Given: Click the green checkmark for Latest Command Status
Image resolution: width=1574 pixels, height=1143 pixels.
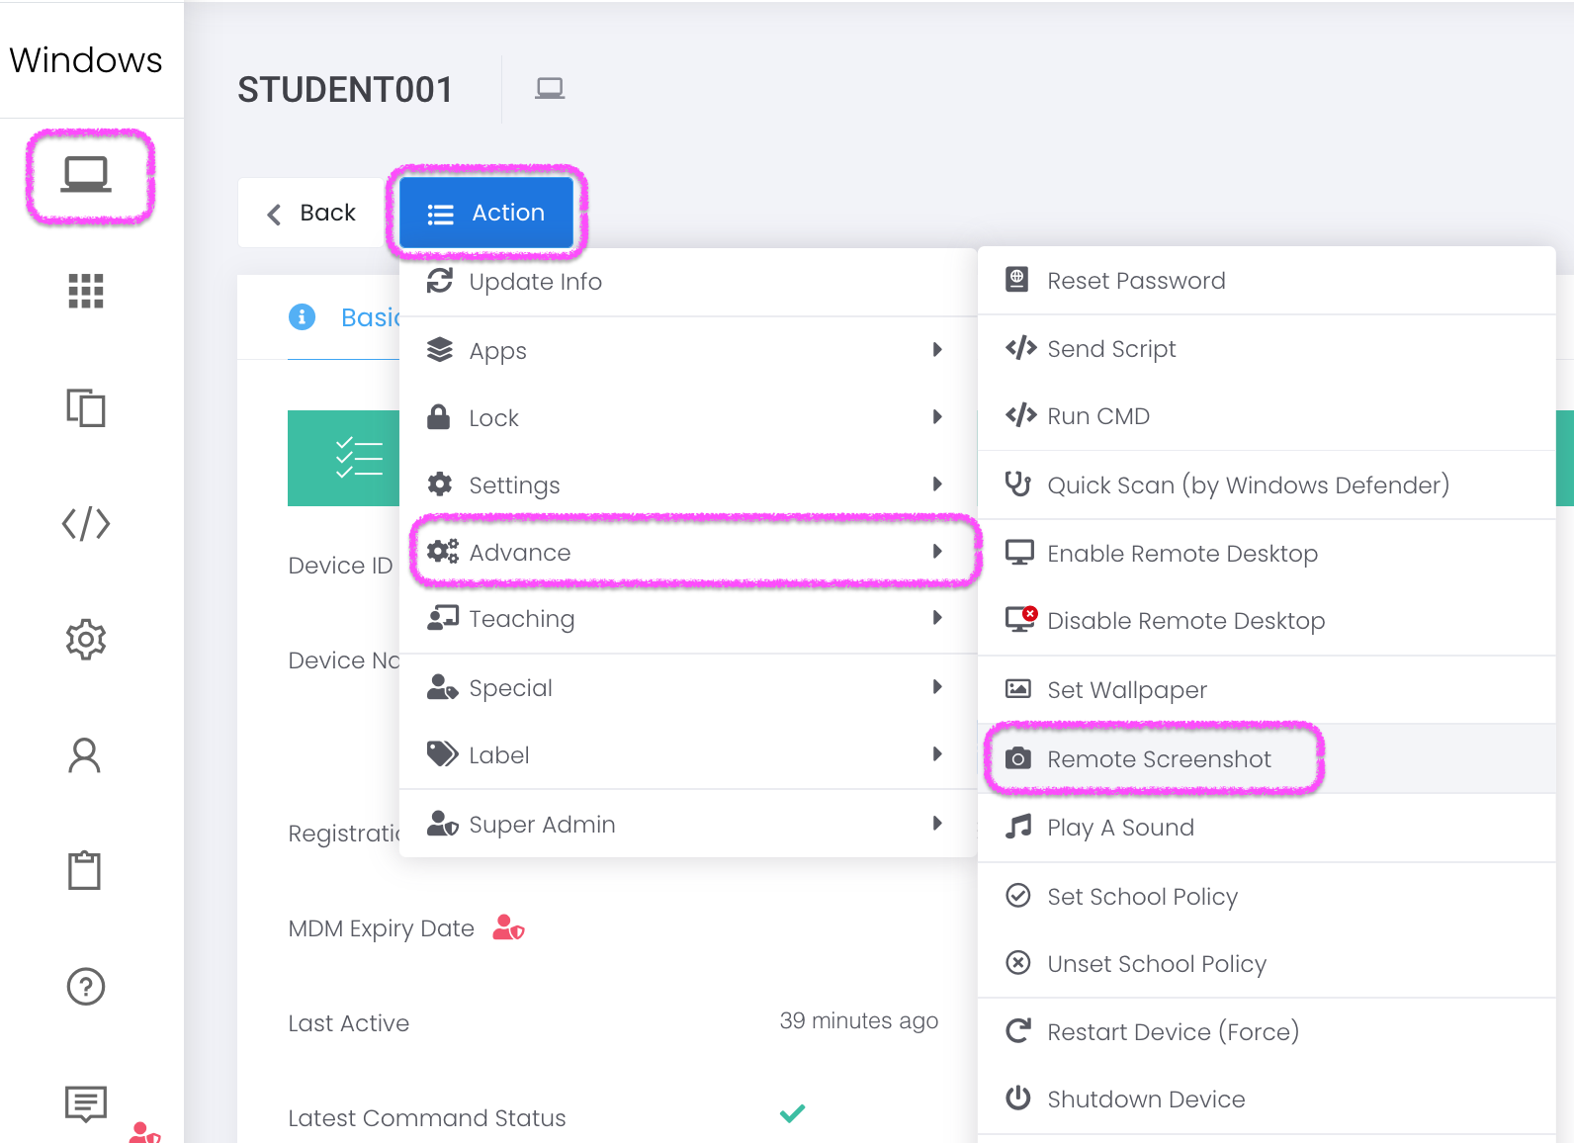Looking at the screenshot, I should [793, 1113].
